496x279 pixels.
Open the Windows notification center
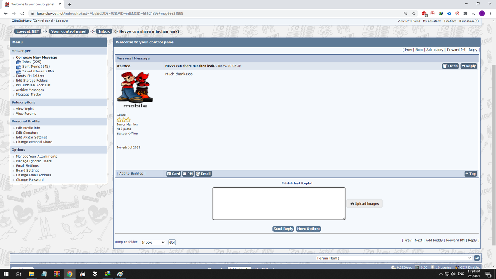488,274
